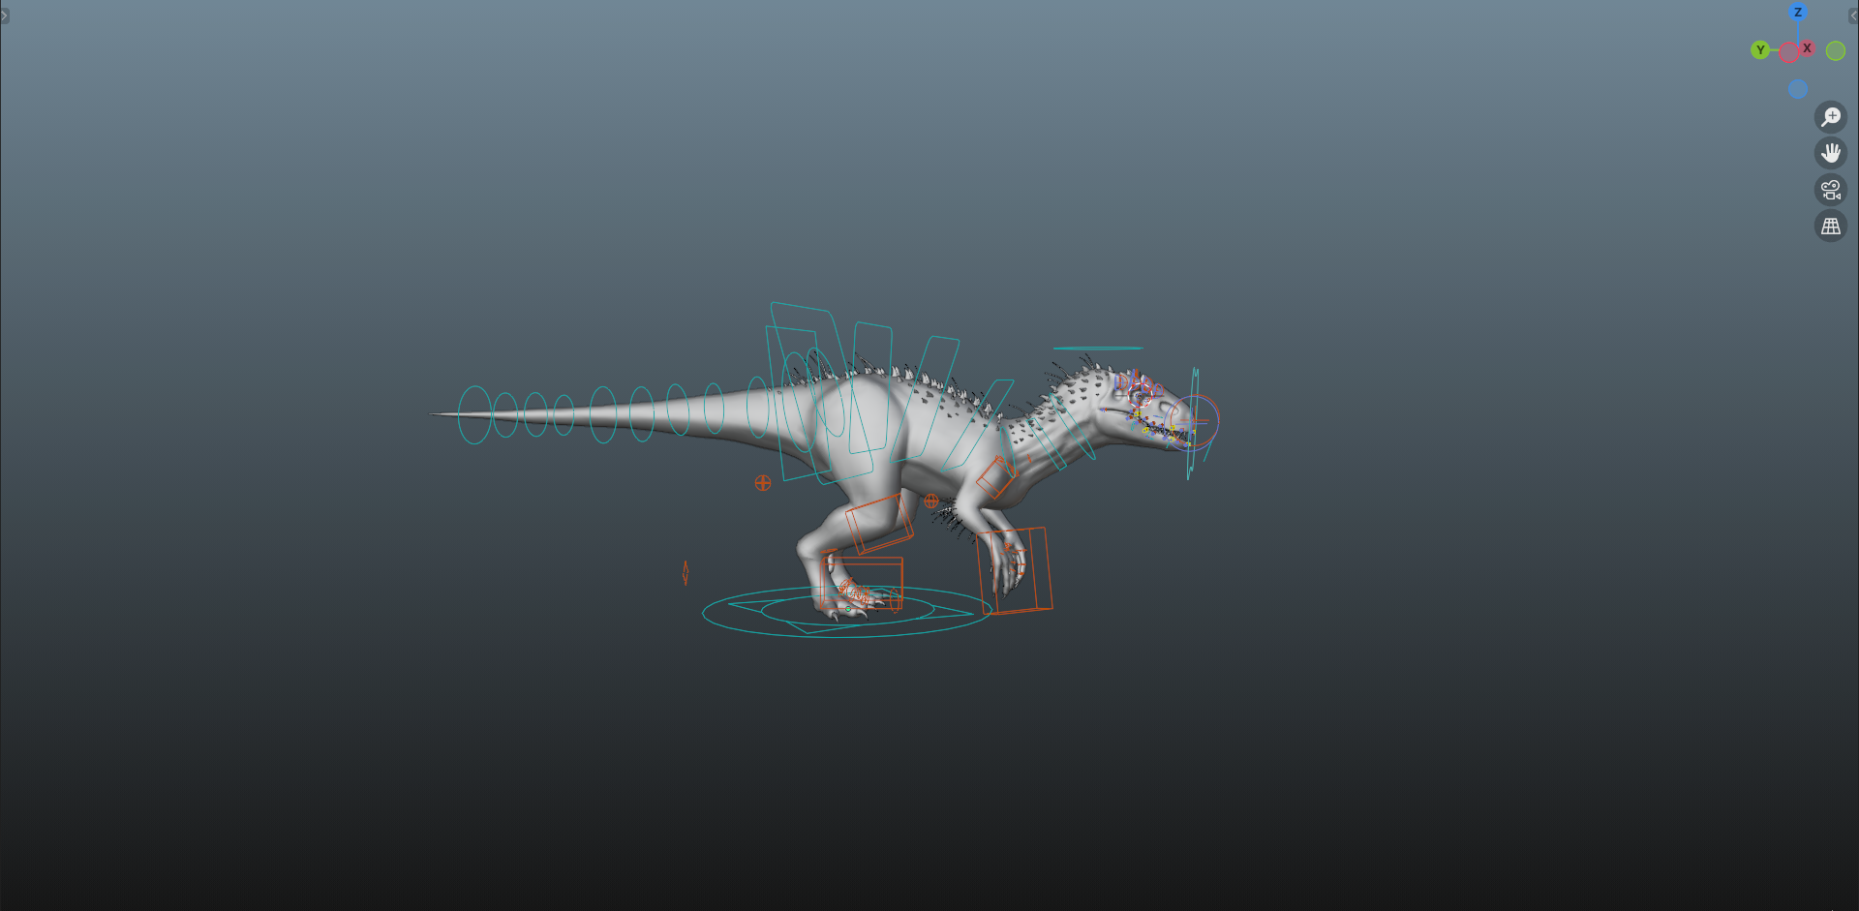This screenshot has height=911, width=1859.
Task: Select the orange box control around the front claws
Action: [1015, 571]
